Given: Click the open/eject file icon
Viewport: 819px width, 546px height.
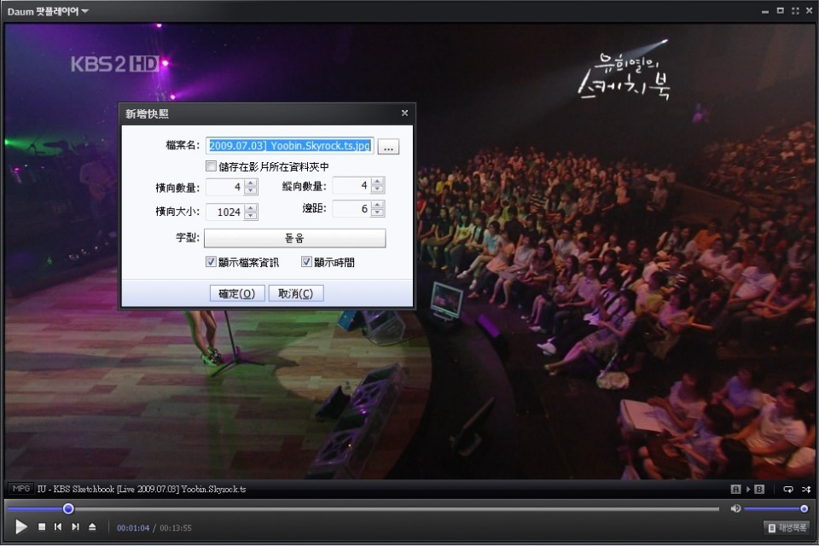Looking at the screenshot, I should click(92, 526).
